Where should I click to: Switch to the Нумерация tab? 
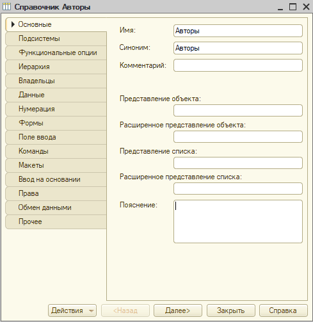point(56,109)
